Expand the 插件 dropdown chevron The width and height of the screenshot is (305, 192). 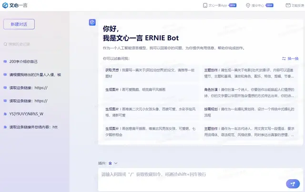coord(116,163)
